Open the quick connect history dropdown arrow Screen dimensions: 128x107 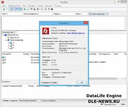[x=107, y=14]
